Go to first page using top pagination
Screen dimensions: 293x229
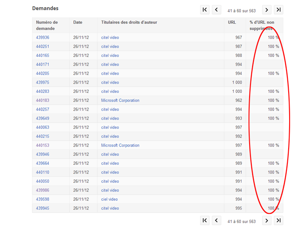(x=205, y=10)
